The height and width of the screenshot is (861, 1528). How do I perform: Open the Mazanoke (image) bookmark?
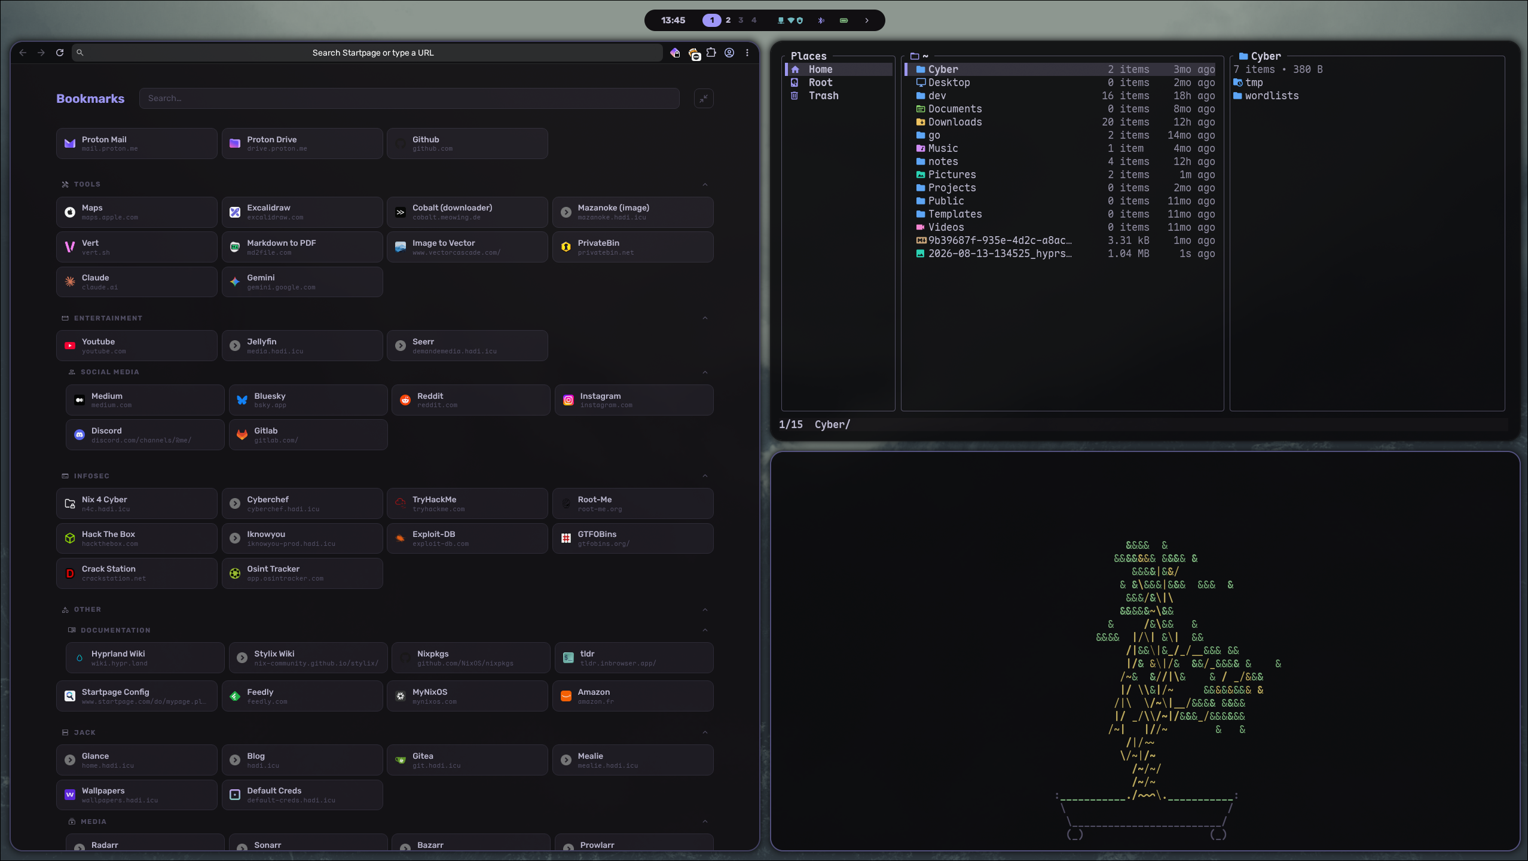(x=632, y=212)
